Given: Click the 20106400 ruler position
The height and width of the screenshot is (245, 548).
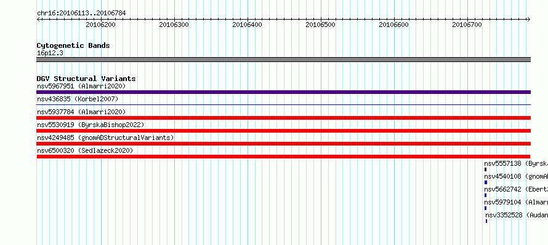Looking at the screenshot, I should coord(247,25).
